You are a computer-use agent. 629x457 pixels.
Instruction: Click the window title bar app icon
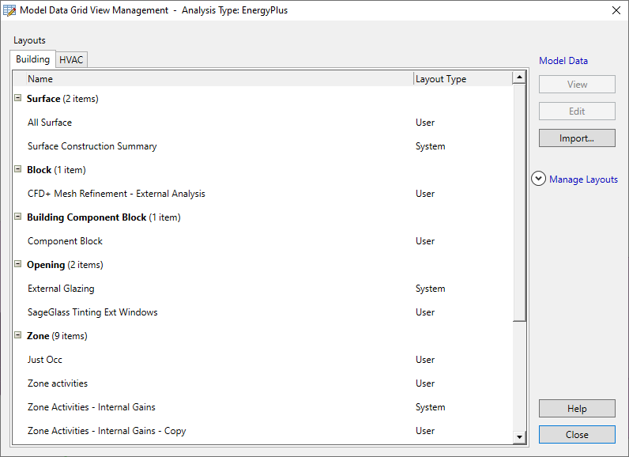point(9,10)
